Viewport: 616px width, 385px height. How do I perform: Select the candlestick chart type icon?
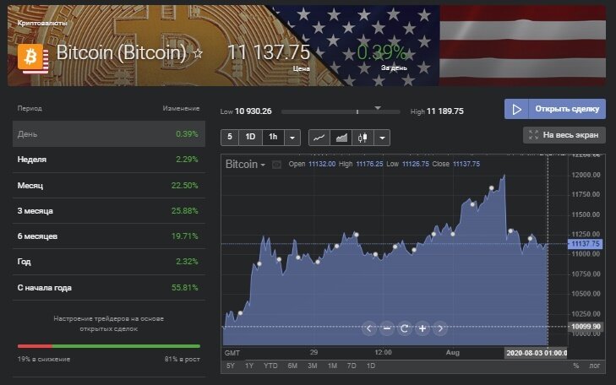coord(363,138)
